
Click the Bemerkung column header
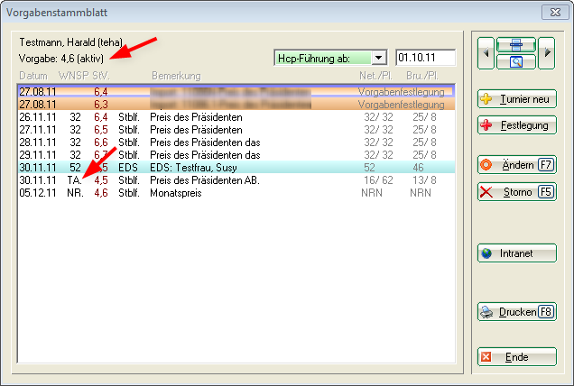coord(176,76)
